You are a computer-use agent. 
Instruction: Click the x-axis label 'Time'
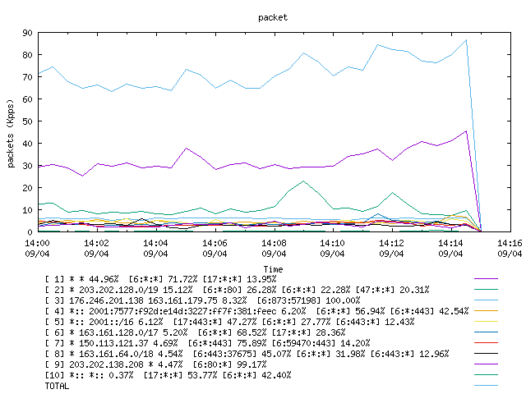tap(273, 269)
